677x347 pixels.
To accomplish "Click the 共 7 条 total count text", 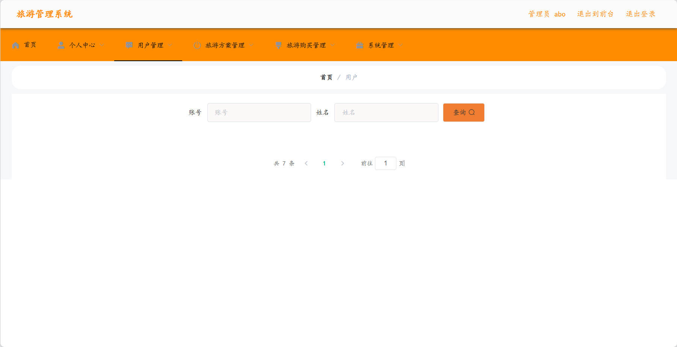I will coord(284,163).
